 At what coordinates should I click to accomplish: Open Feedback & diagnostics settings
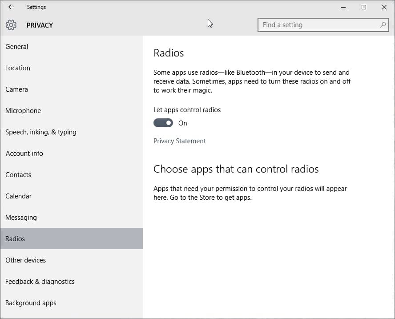40,282
